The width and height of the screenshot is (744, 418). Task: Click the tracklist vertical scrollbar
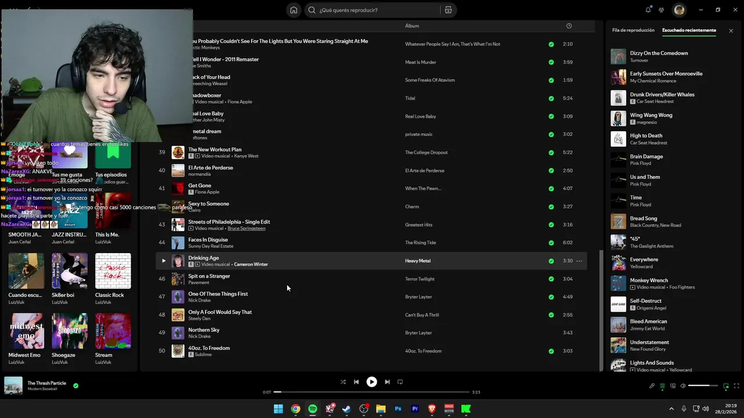tap(600, 311)
